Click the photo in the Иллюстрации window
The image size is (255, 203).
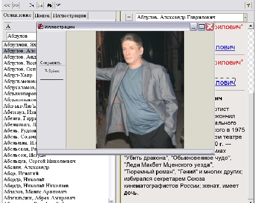(x=140, y=90)
